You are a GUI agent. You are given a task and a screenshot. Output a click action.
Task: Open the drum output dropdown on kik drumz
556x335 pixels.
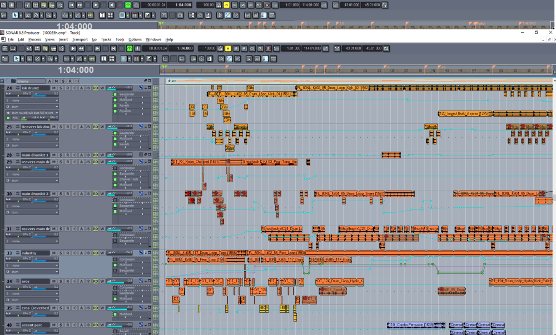point(57,107)
